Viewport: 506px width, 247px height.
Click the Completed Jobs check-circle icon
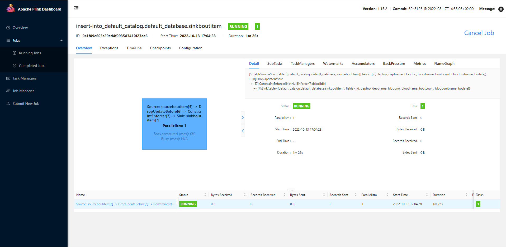click(x=15, y=66)
